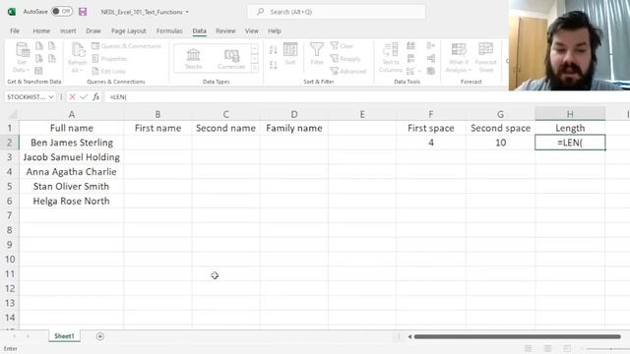
Task: Expand the Data Types gallery
Action: tap(255, 68)
